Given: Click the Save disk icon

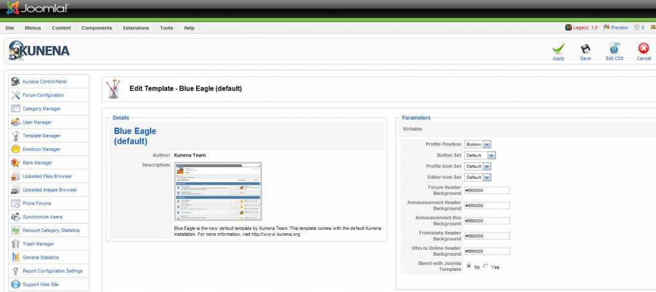Looking at the screenshot, I should pyautogui.click(x=585, y=49).
